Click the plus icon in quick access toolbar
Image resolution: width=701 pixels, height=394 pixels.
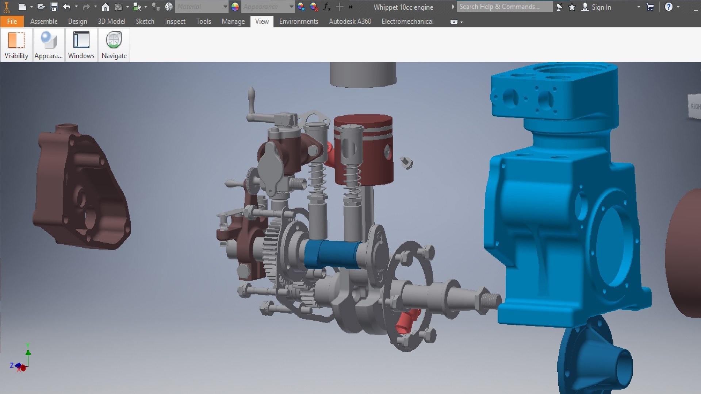[340, 7]
